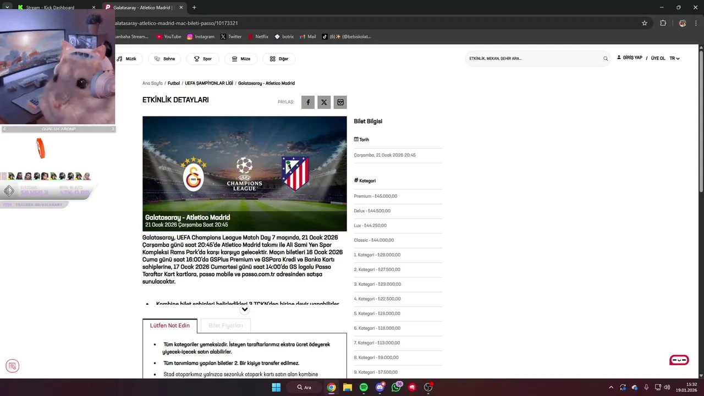Click date Çarşamba, 21 Ocak 2026 20:45
The height and width of the screenshot is (396, 704).
[385, 156]
